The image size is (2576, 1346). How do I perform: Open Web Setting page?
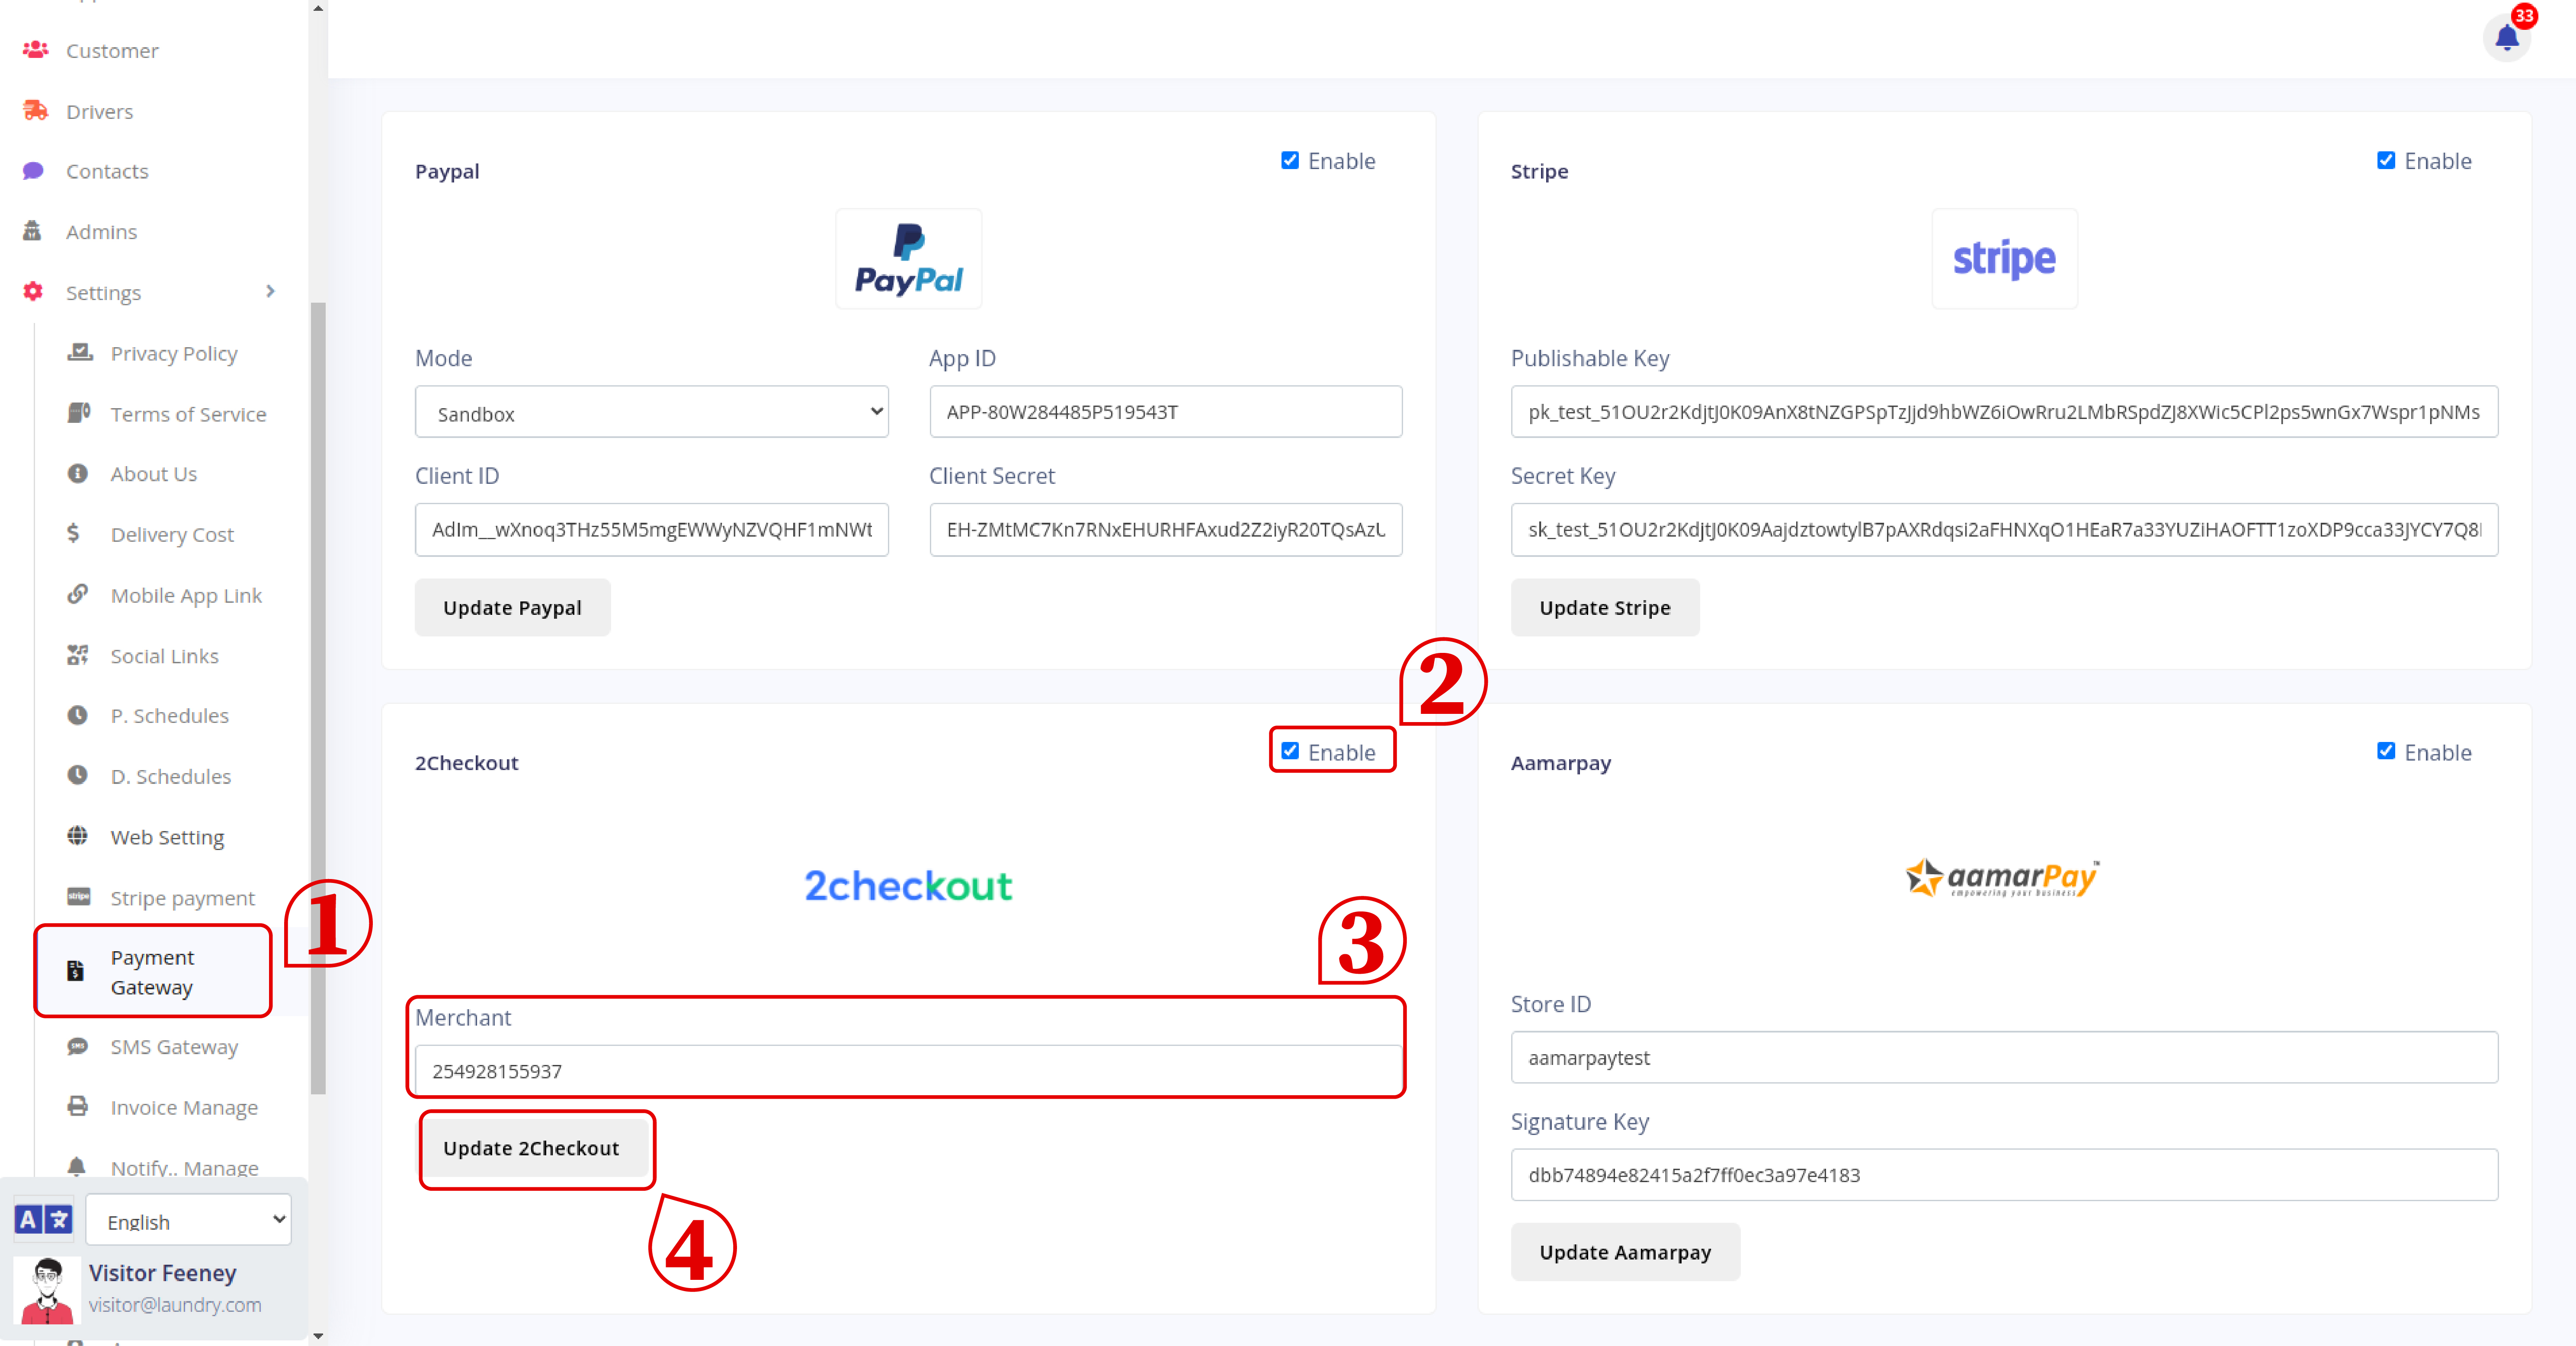click(167, 837)
